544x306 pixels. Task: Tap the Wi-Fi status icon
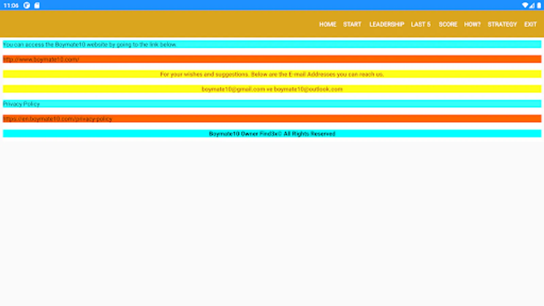click(x=525, y=5)
